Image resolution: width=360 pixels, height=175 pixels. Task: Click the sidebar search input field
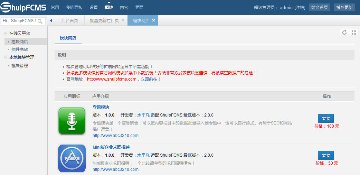[19, 21]
